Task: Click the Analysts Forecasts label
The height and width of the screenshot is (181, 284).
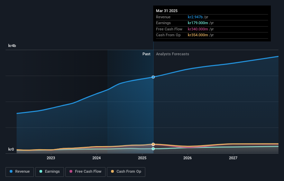Action: (x=172, y=54)
